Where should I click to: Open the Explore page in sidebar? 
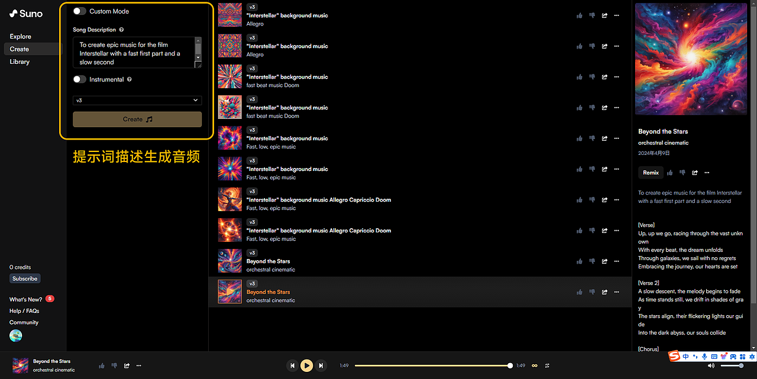pyautogui.click(x=21, y=37)
